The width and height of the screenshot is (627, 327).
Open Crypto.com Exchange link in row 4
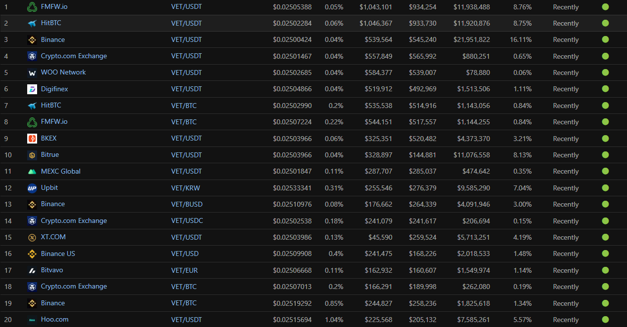(x=74, y=56)
